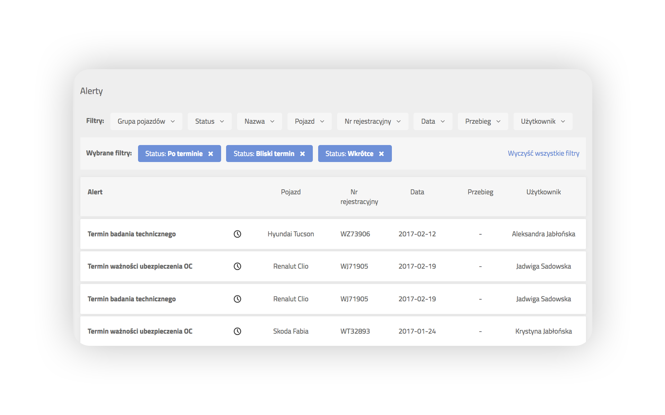Click user Aleksandra Jabłońska
The height and width of the screenshot is (415, 665).
click(x=543, y=234)
